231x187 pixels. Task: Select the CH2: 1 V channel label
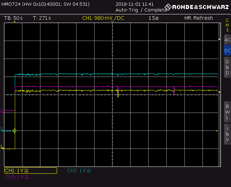pos(79,170)
